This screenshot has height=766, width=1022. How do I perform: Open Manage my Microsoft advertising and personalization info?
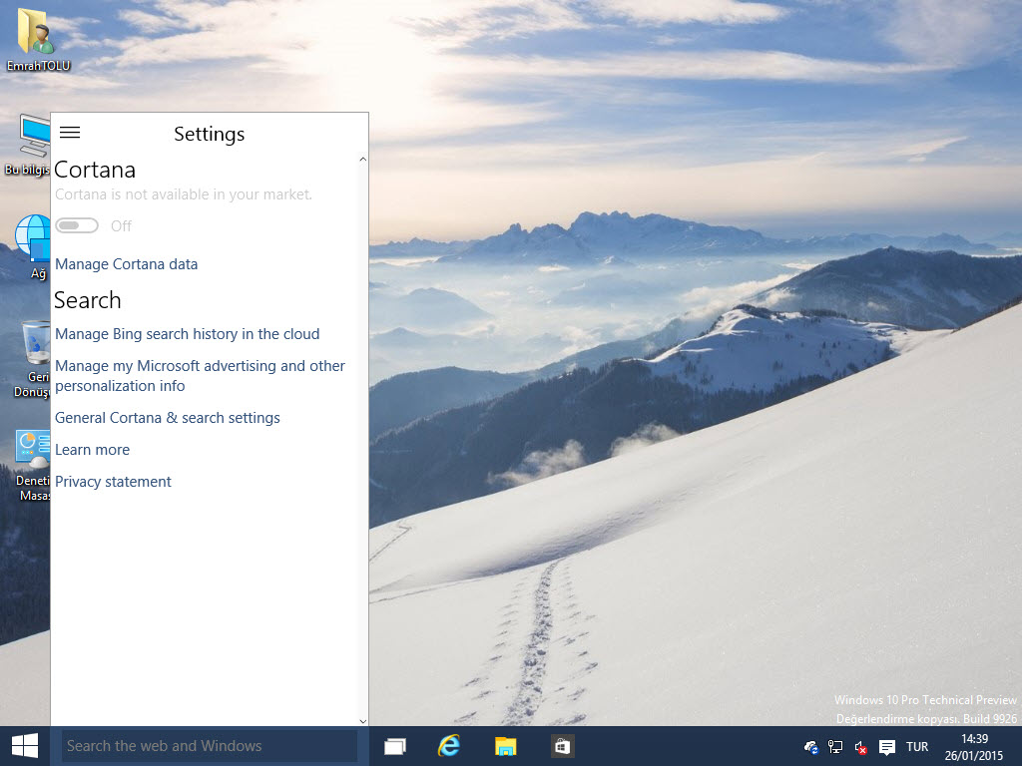(x=200, y=376)
